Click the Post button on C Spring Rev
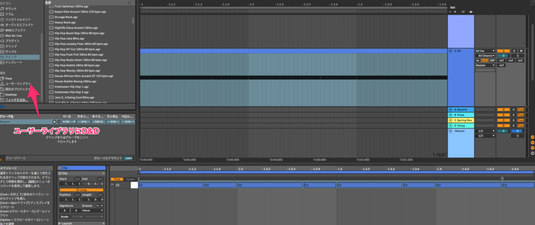The image size is (535, 225). click(x=520, y=120)
